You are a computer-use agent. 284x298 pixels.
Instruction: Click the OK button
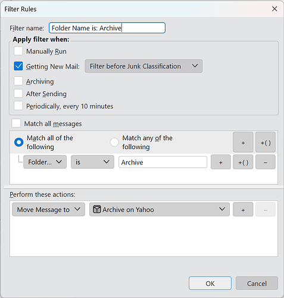pyautogui.click(x=210, y=283)
